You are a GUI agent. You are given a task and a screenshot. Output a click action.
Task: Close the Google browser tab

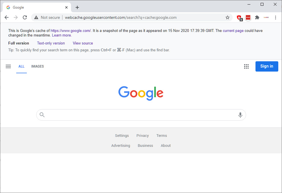point(66,7)
